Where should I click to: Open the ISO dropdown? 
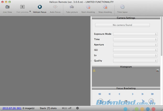click(135, 50)
